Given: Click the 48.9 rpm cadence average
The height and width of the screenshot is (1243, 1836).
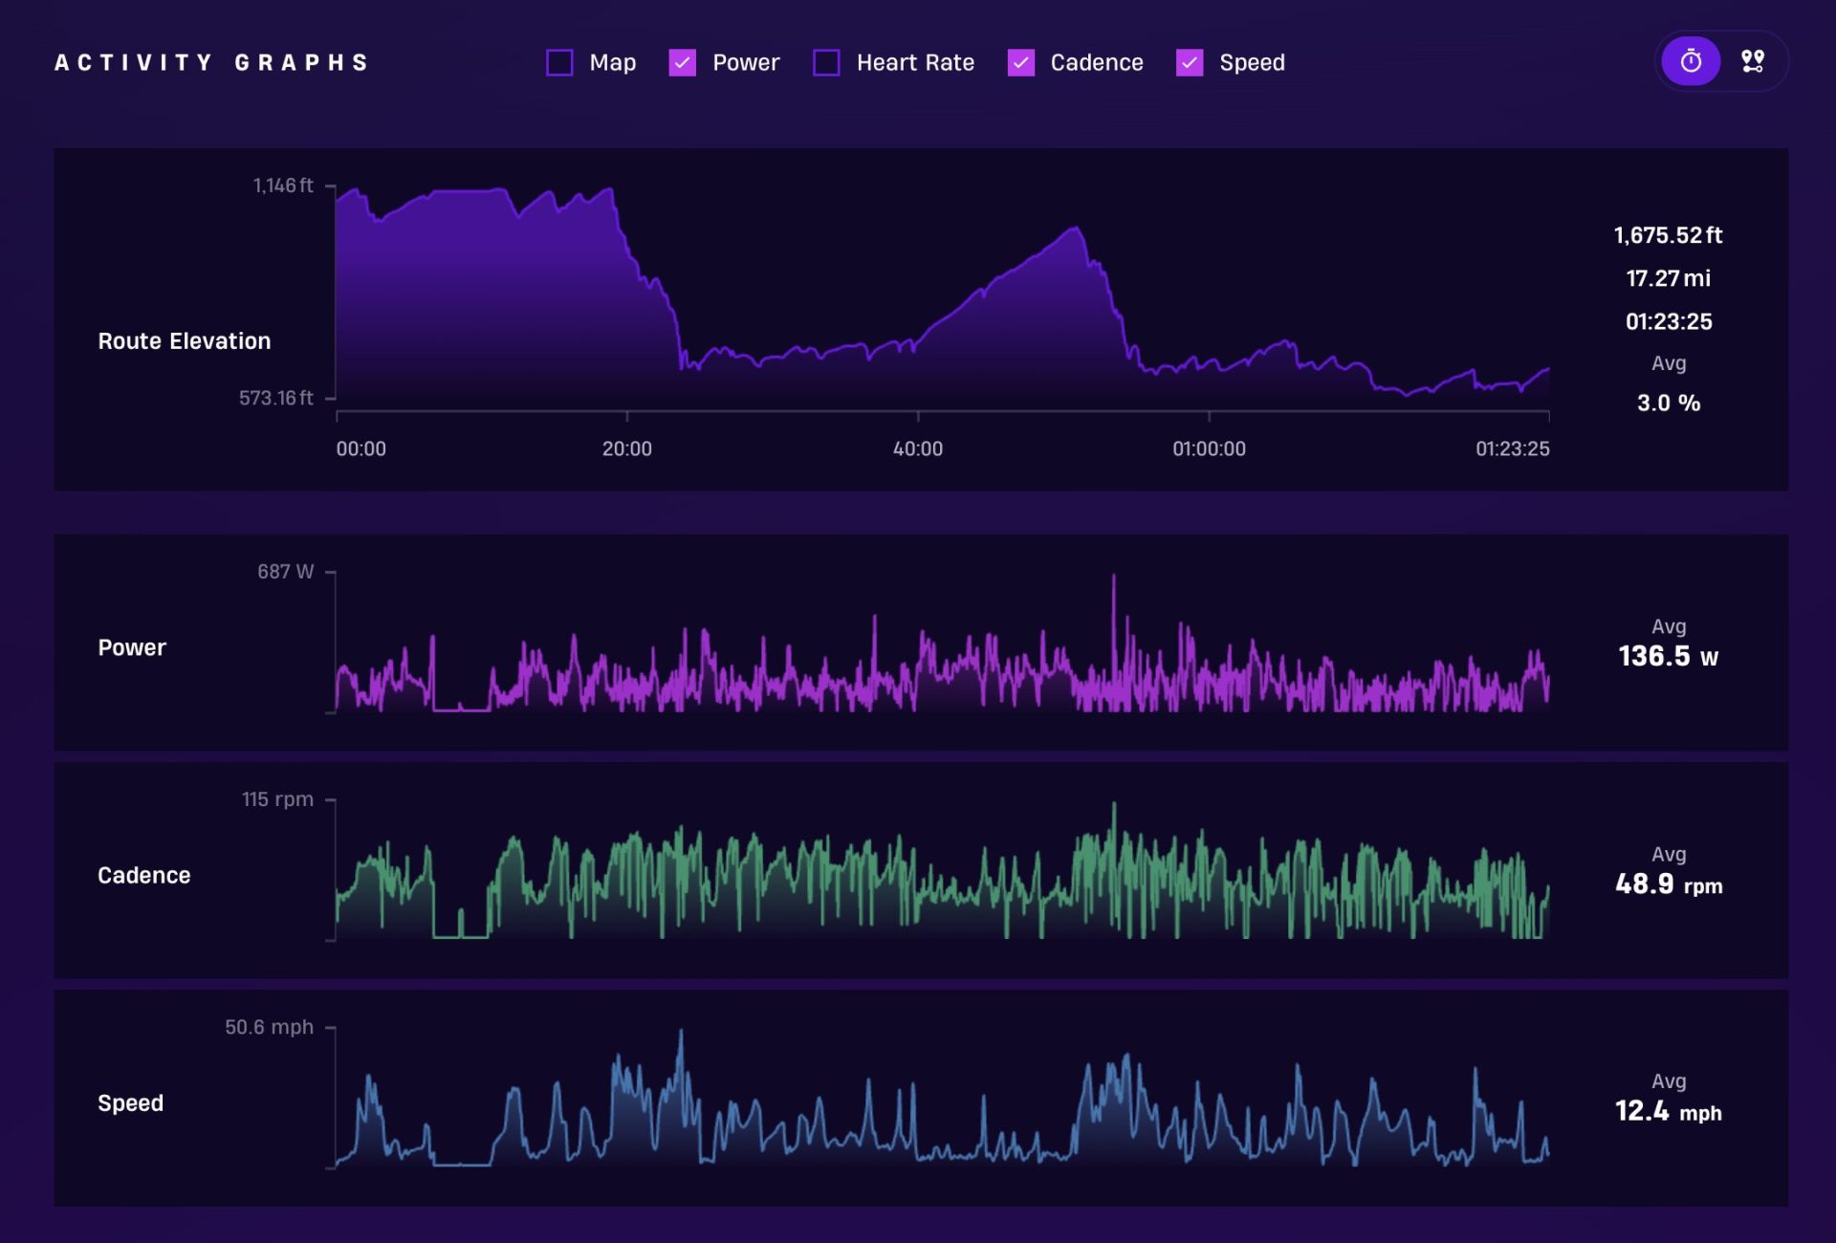Looking at the screenshot, I should point(1669,884).
